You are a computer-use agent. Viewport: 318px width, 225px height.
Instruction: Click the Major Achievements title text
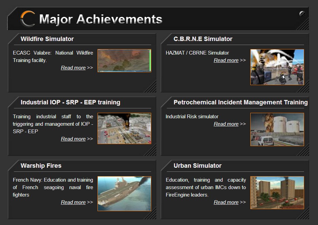point(101,19)
